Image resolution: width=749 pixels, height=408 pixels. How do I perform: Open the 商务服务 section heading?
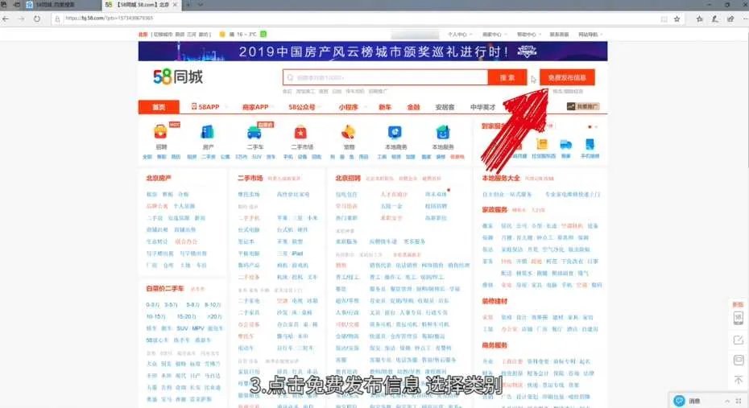495,345
